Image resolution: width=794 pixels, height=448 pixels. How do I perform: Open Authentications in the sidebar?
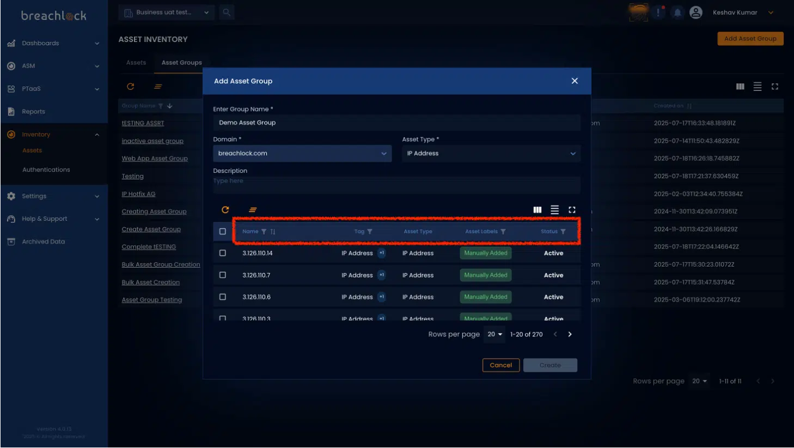46,170
